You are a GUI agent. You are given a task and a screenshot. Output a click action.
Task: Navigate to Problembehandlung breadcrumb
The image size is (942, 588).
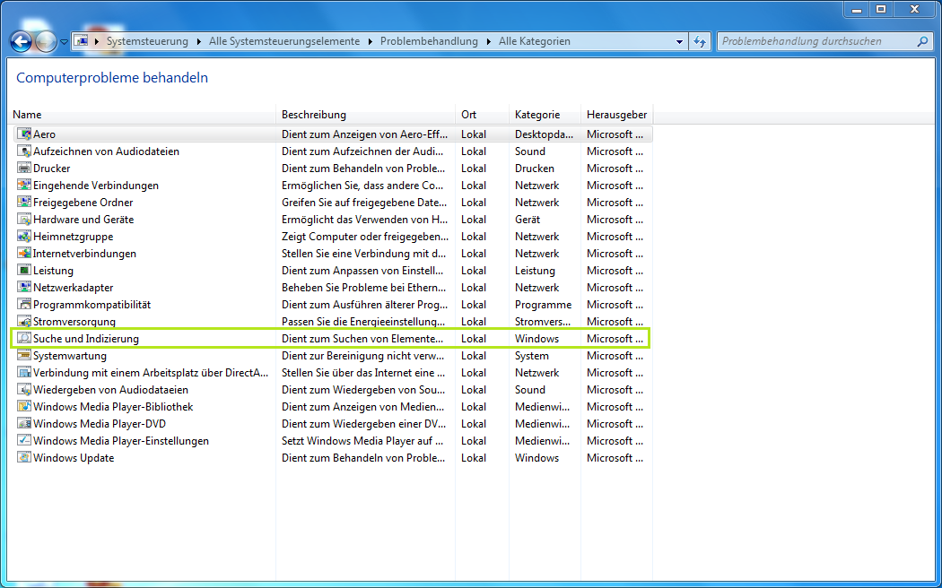click(x=429, y=41)
